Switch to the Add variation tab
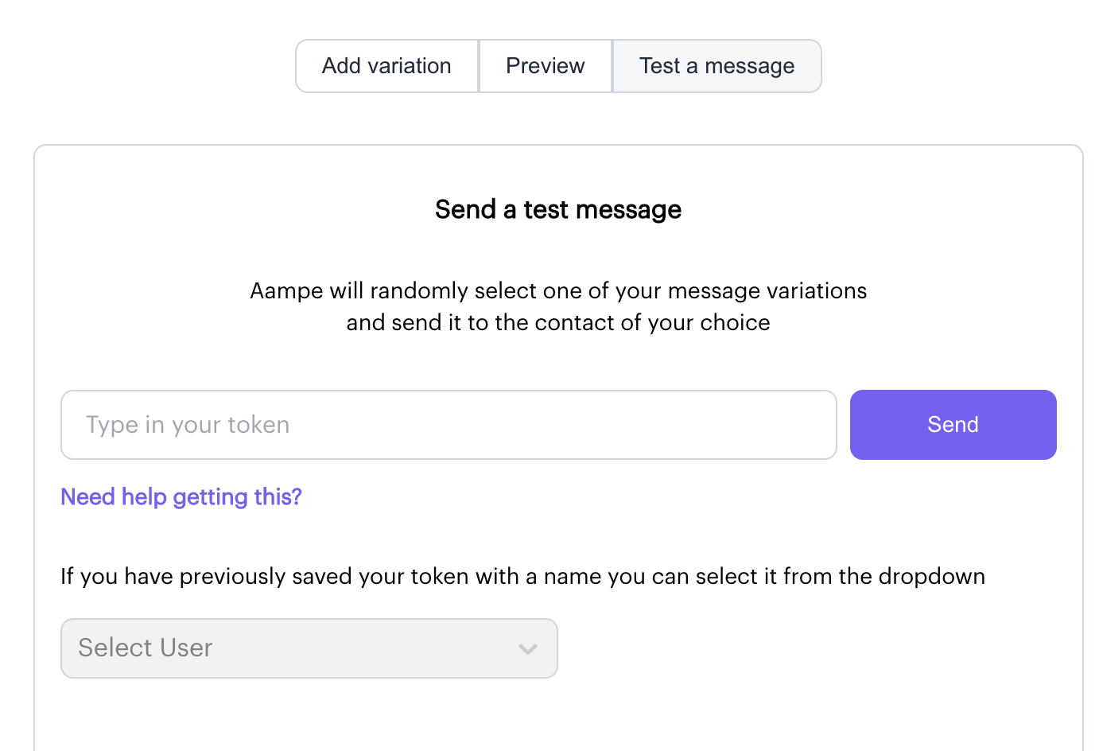 pyautogui.click(x=386, y=66)
